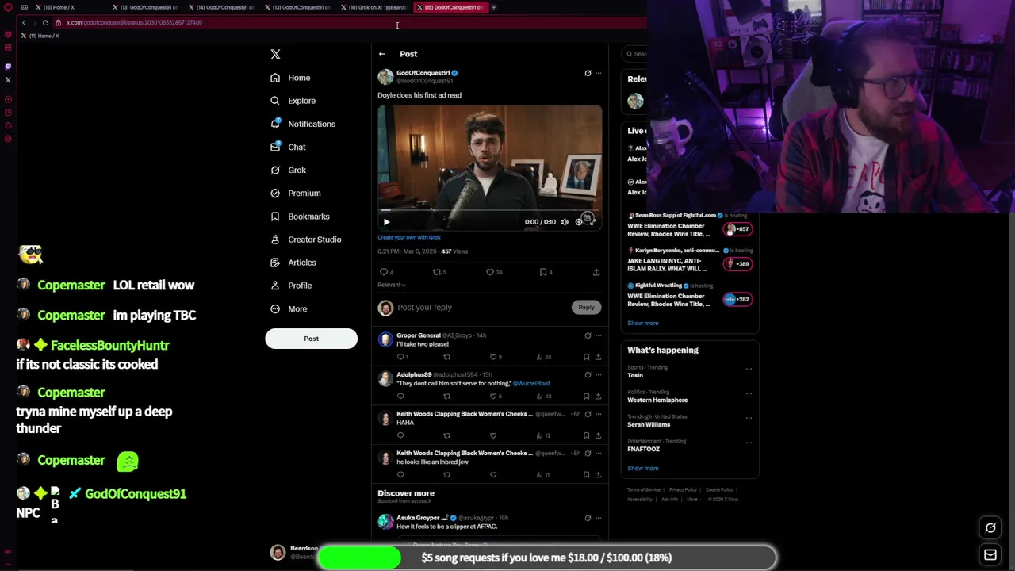Mute the video with speaker icon
Viewport: 1015px width, 571px height.
click(x=565, y=222)
